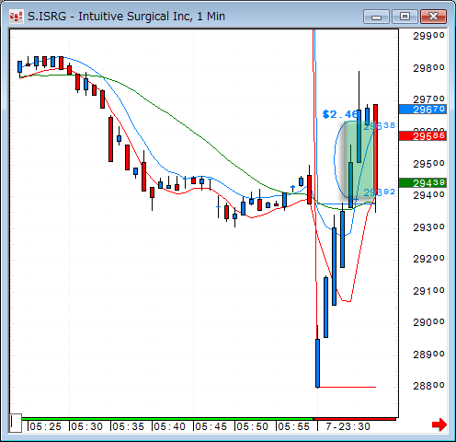Click the green shaded trade range box
The width and height of the screenshot is (456, 442).
click(x=359, y=159)
